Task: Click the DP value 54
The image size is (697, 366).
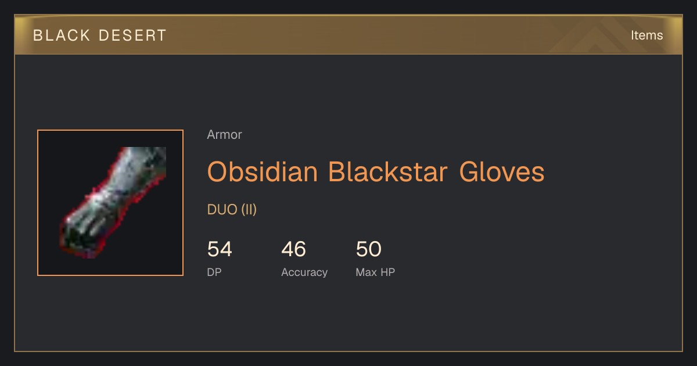Action: [220, 249]
